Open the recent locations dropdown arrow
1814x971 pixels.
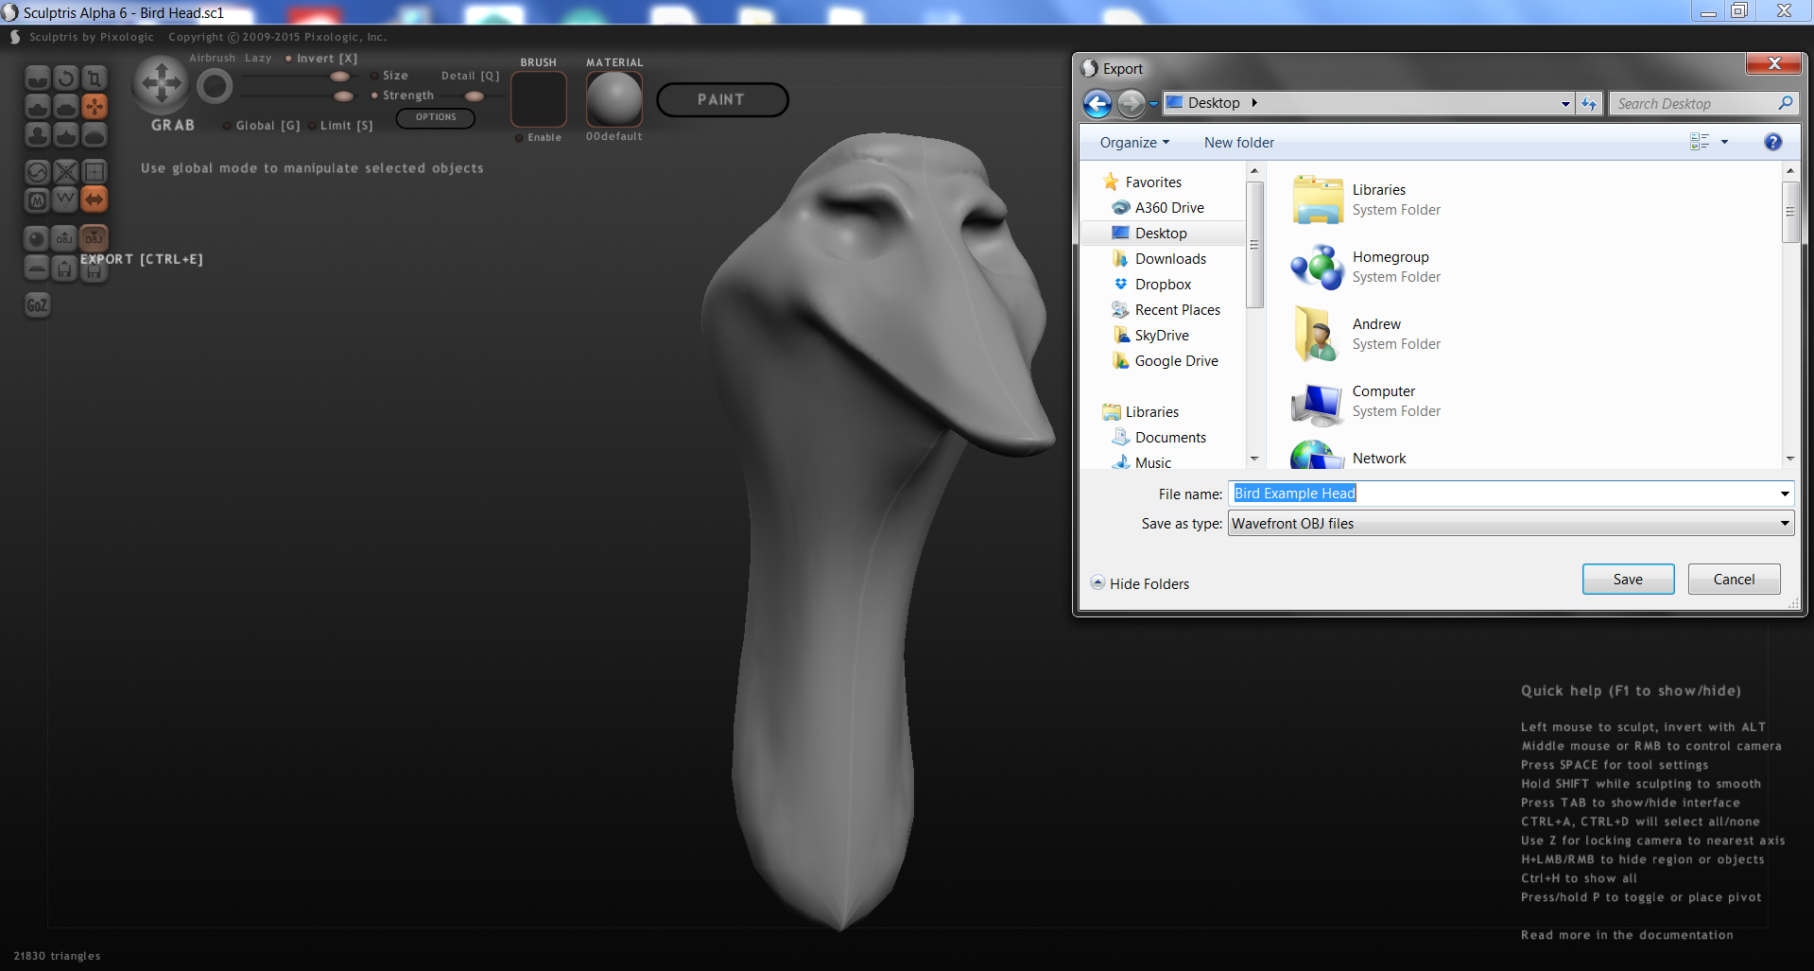[1153, 104]
